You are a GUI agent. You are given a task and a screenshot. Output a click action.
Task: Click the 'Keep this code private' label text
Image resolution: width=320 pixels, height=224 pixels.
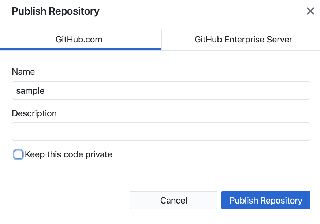68,155
